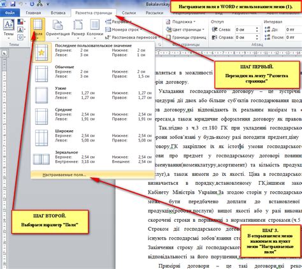The height and width of the screenshot is (269, 302).
Task: Select the Обычные margins preset
Action: click(92, 73)
